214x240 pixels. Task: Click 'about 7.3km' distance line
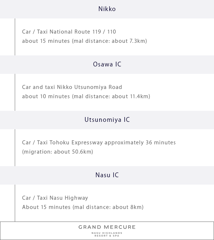(x=84, y=41)
